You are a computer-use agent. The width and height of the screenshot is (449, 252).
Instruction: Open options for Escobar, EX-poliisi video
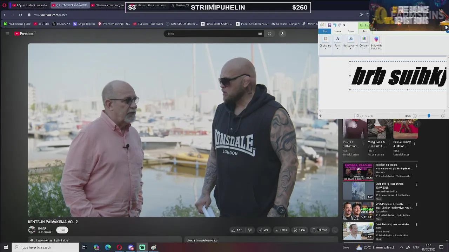tap(416, 165)
